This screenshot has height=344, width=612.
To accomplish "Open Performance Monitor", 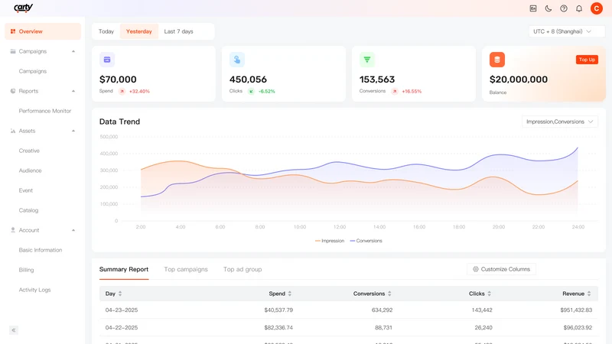I will pos(45,111).
